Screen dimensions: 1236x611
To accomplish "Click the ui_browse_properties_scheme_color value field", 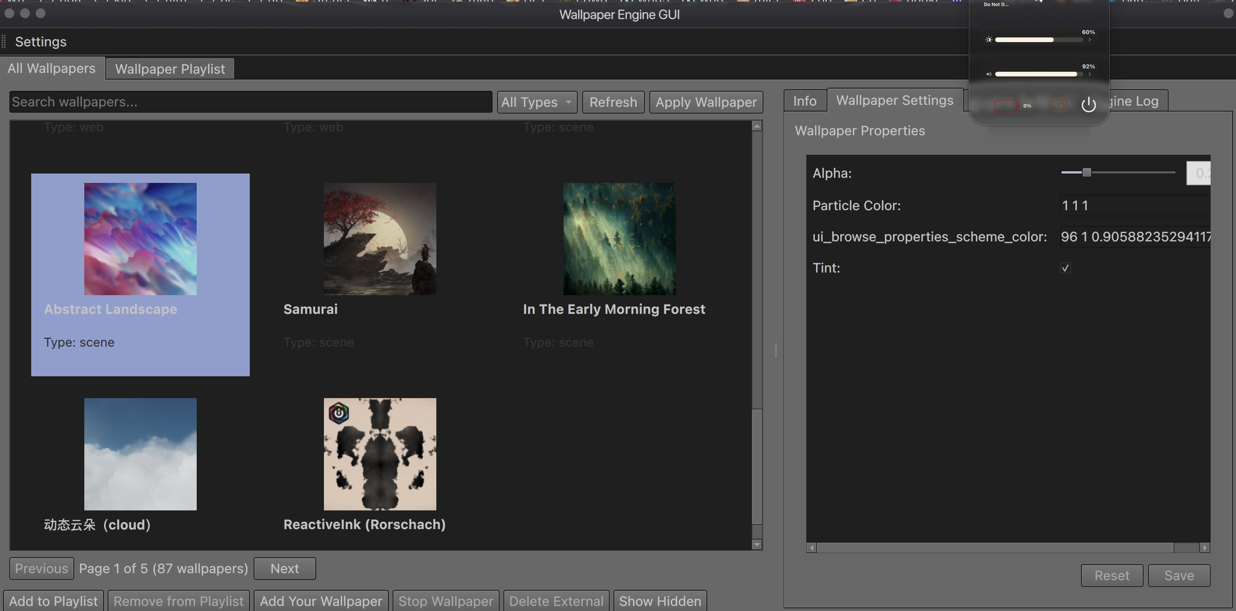I will (1135, 237).
